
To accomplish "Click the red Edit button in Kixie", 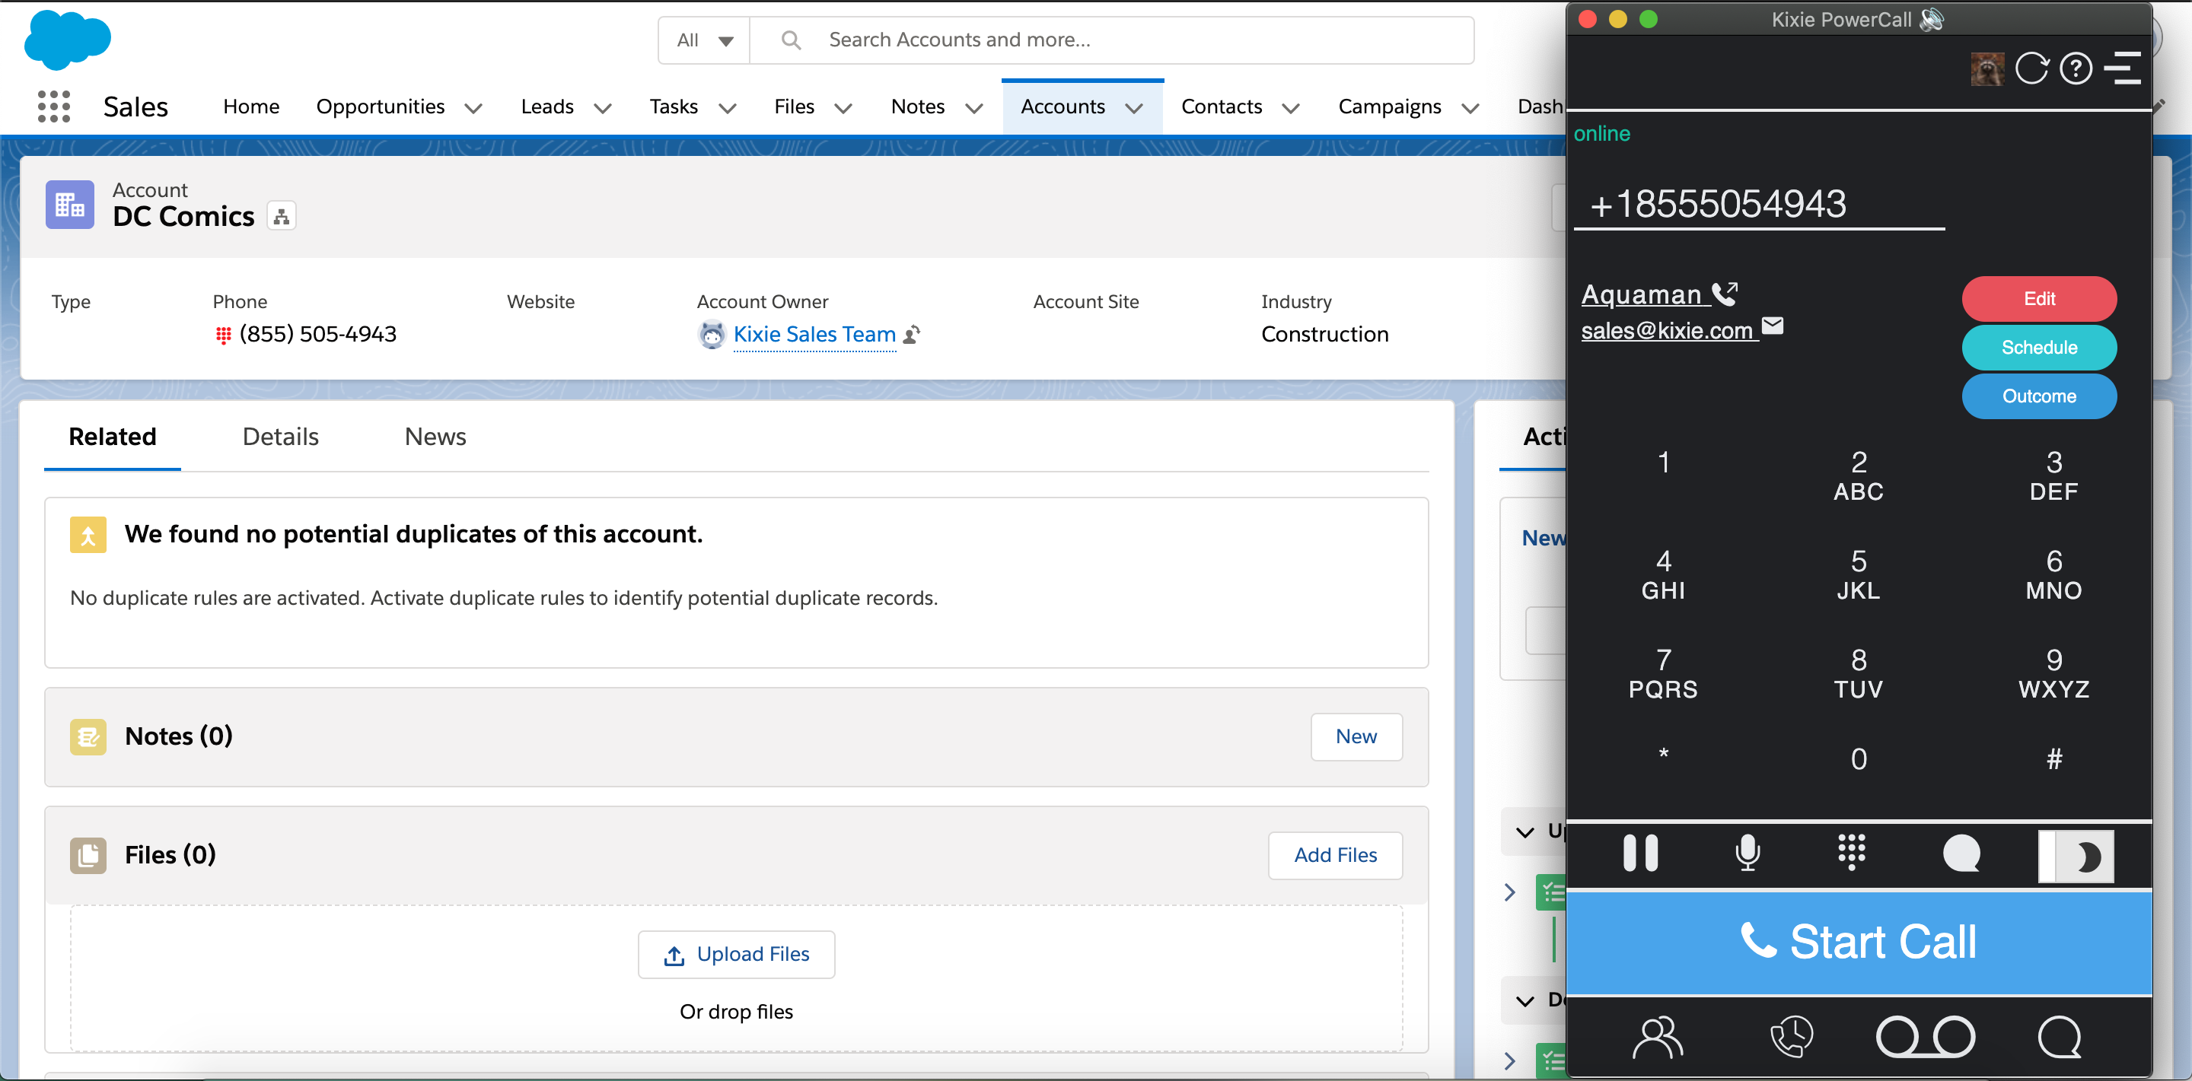I will click(2039, 298).
